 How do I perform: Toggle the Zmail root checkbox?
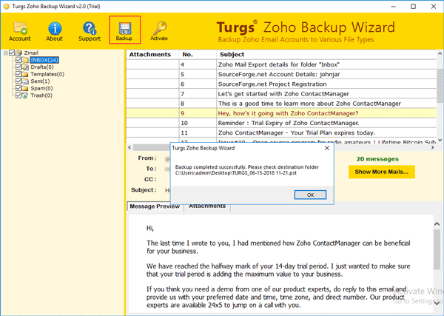[x=12, y=53]
